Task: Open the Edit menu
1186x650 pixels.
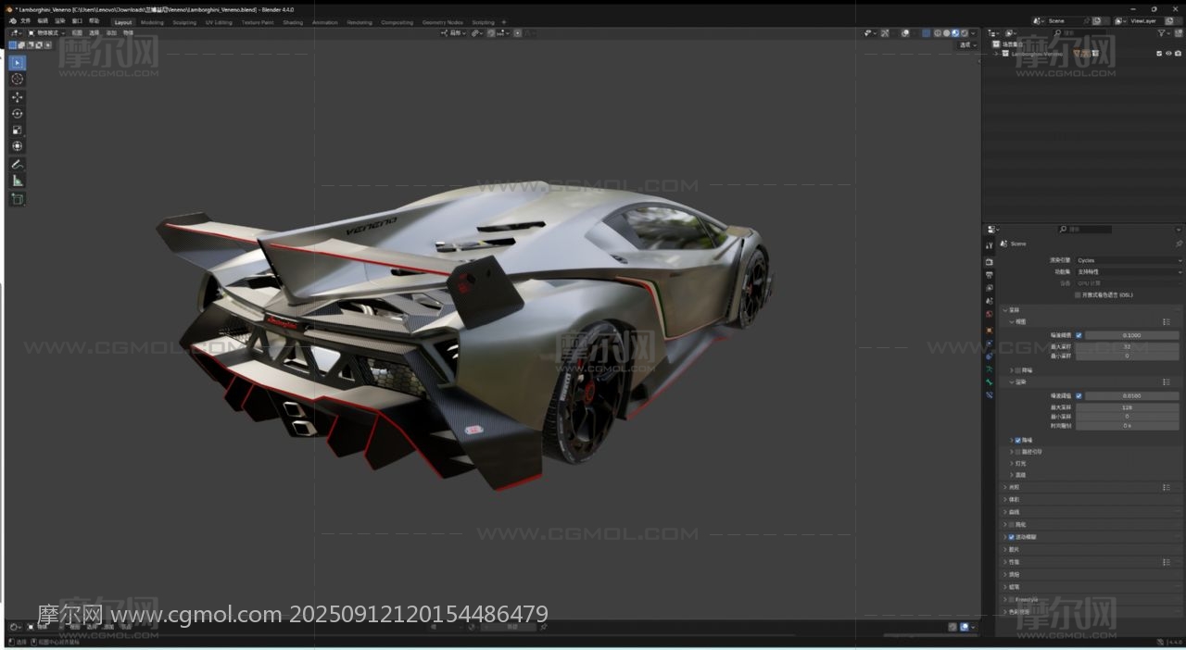Action: [43, 21]
